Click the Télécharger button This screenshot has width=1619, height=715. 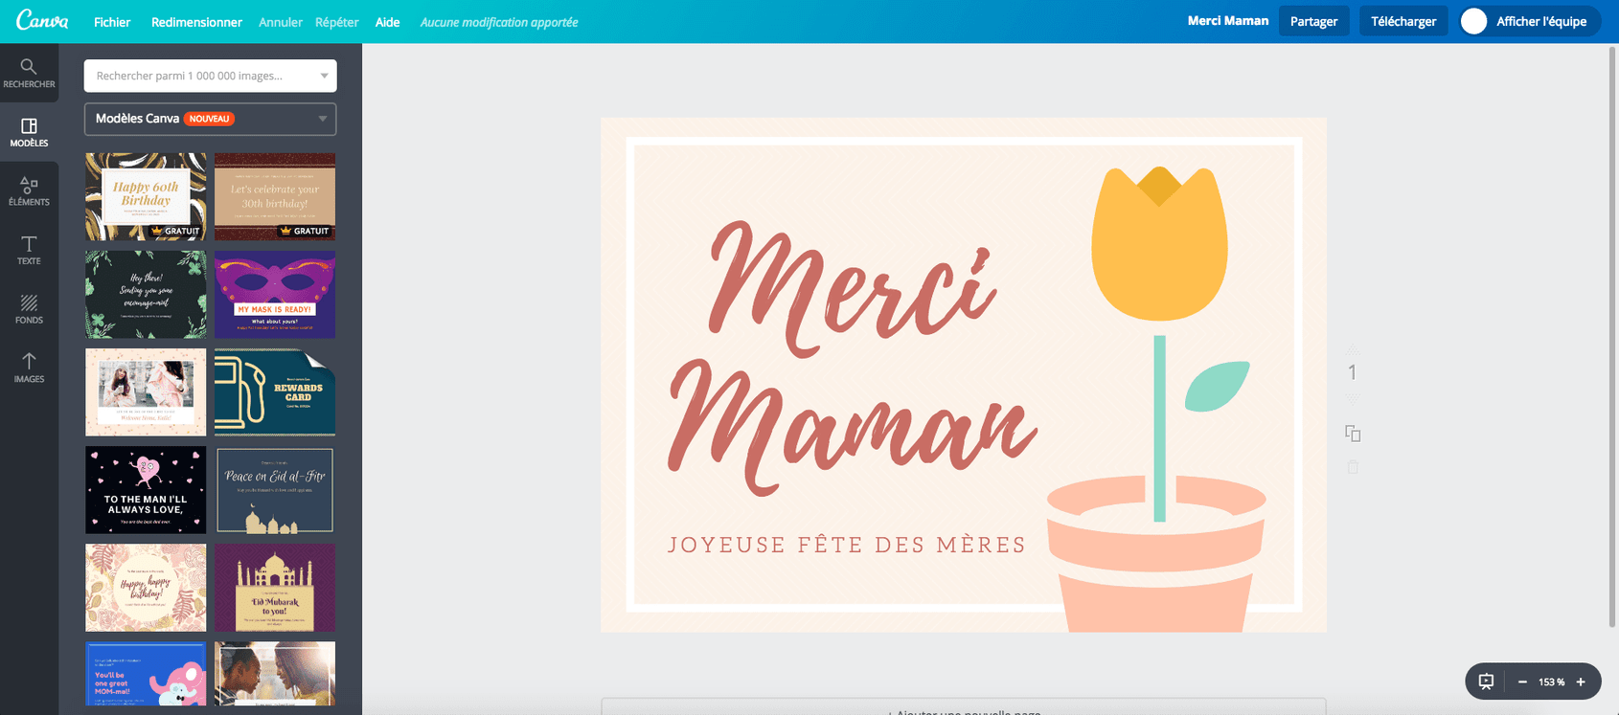[1402, 21]
